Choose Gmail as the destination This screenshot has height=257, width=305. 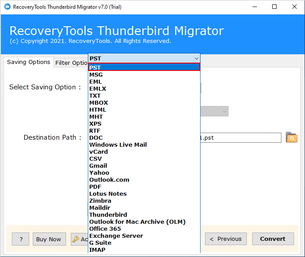(144, 166)
